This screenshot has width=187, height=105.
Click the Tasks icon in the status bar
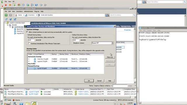(6, 100)
